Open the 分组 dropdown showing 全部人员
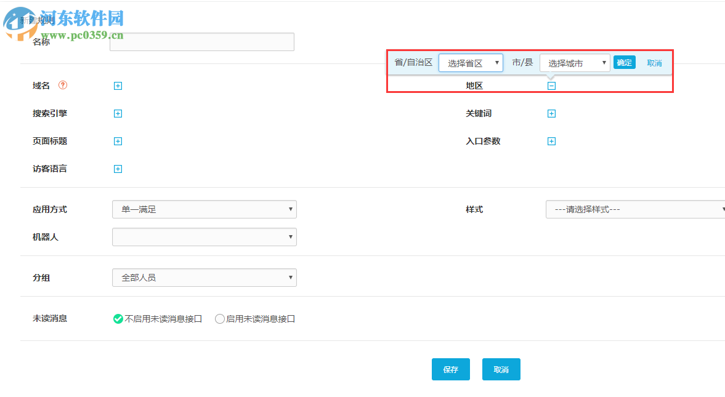Image resolution: width=725 pixels, height=397 pixels. coord(204,278)
